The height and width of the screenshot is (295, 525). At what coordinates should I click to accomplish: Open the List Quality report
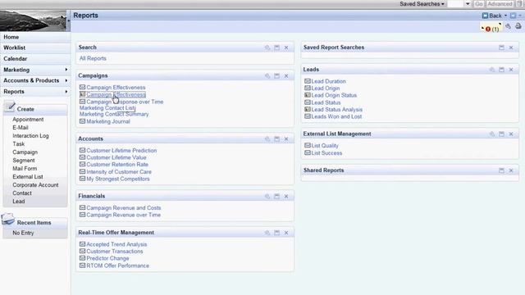point(325,146)
